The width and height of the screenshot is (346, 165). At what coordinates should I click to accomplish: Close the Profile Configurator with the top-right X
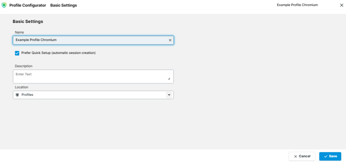click(341, 5)
